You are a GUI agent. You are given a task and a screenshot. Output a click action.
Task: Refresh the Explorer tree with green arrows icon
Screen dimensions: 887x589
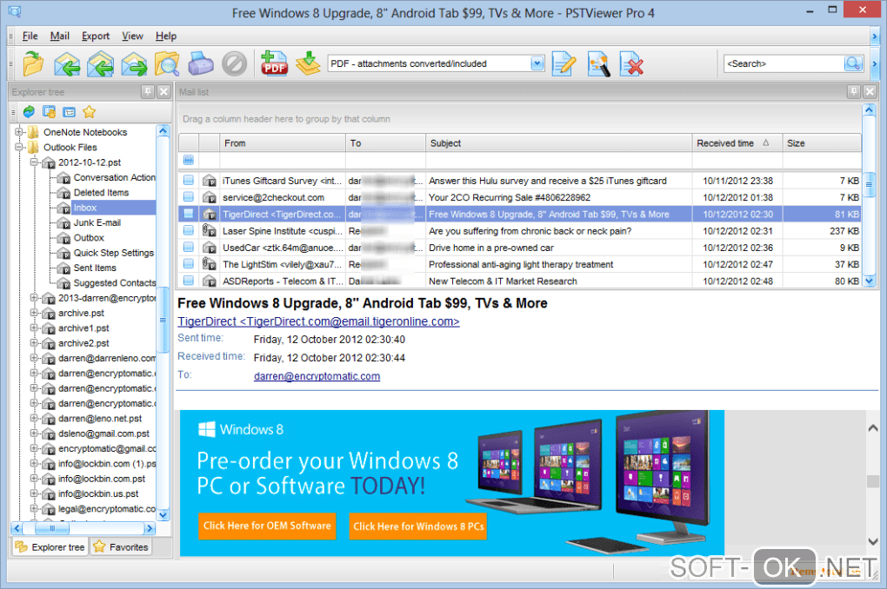point(29,112)
